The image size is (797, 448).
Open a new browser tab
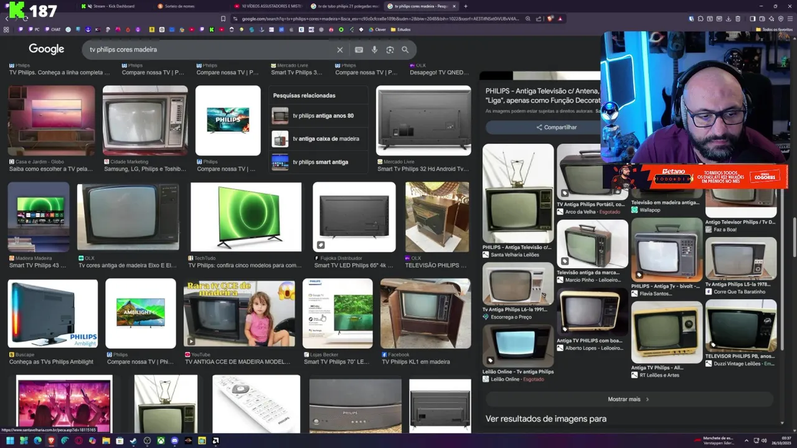pyautogui.click(x=465, y=6)
